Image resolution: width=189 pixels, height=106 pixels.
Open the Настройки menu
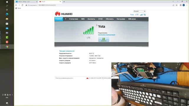click(x=121, y=19)
